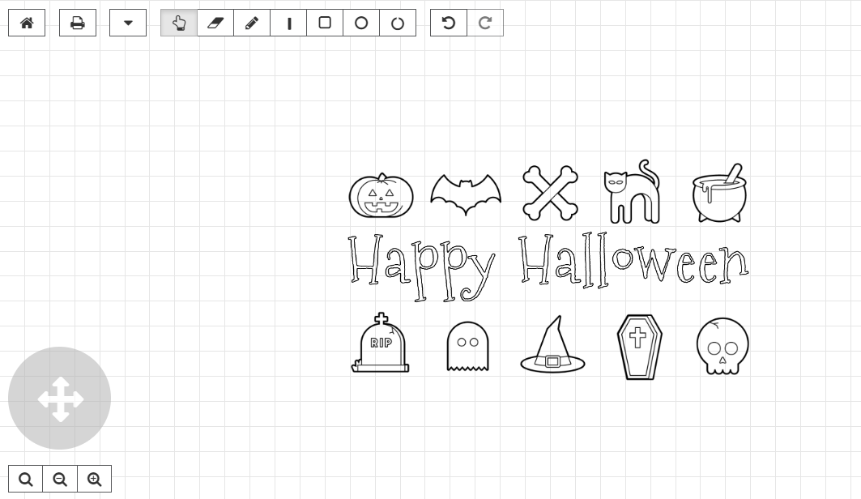Click the Home icon

coord(27,23)
